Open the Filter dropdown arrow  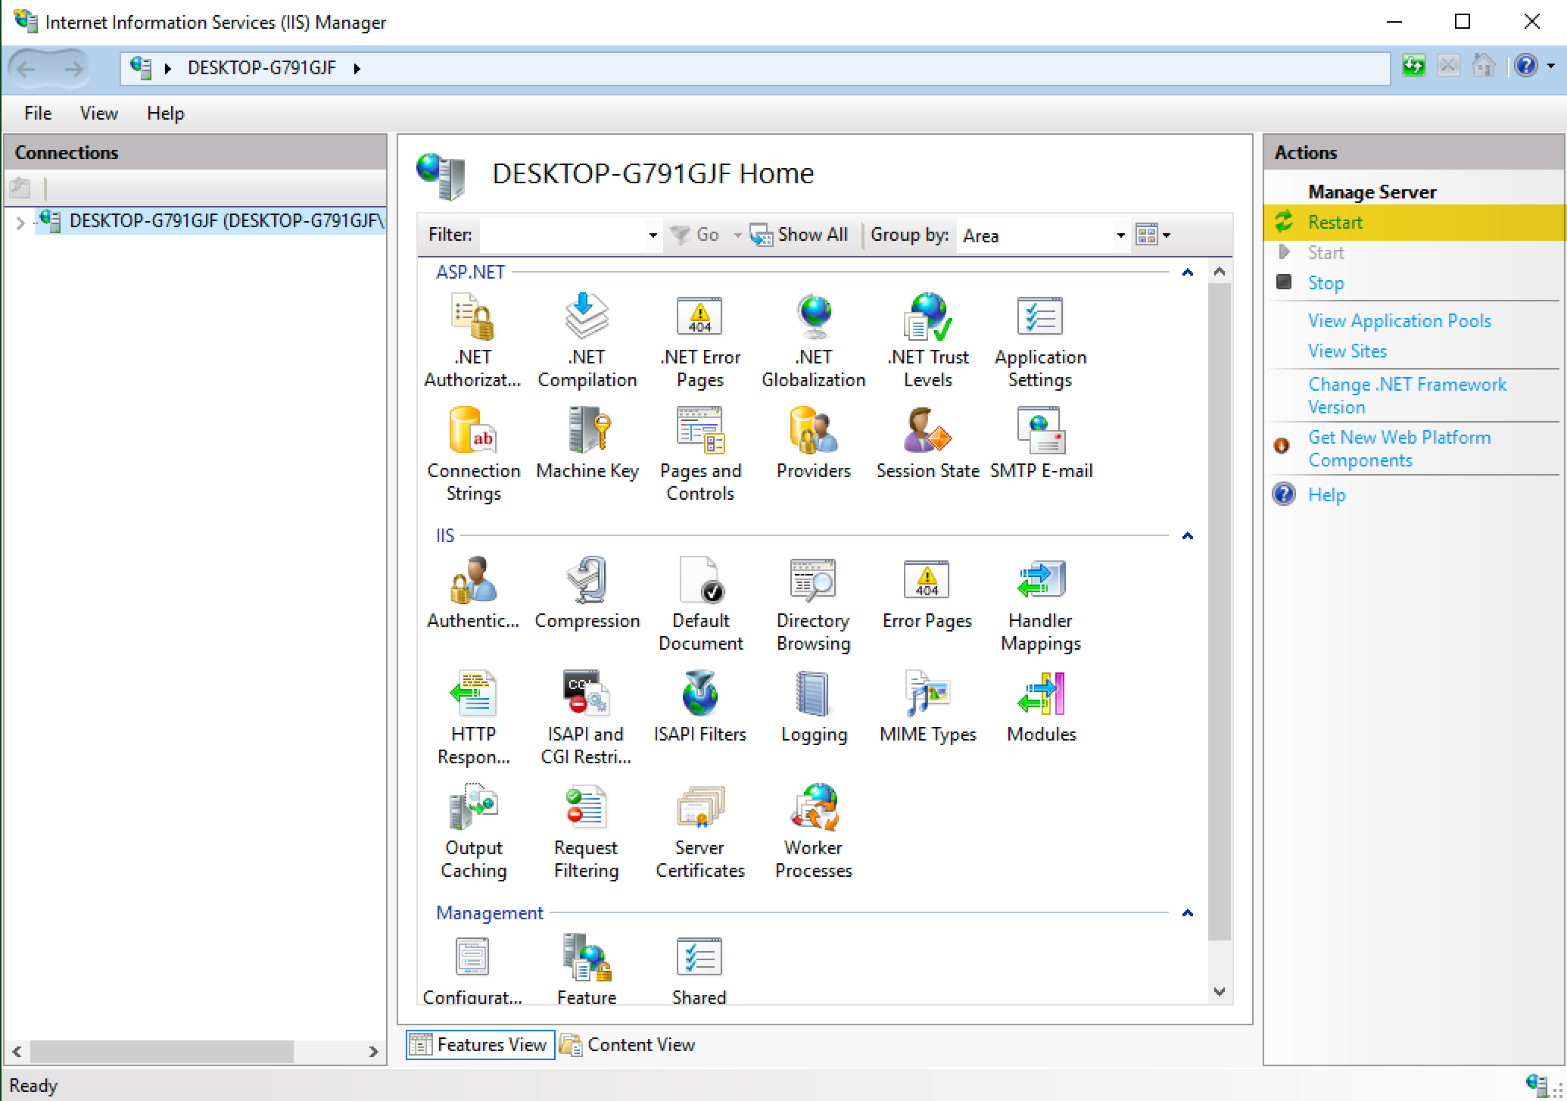coord(653,235)
